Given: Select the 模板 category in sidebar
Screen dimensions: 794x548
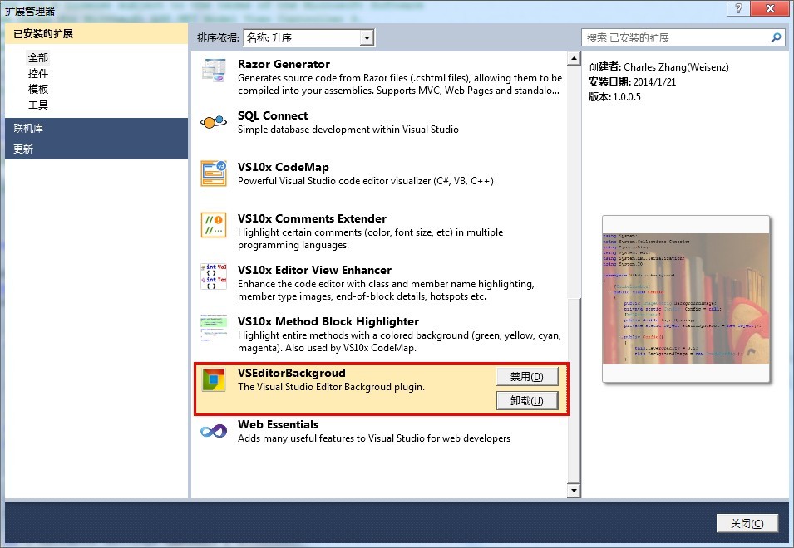Looking at the screenshot, I should click(x=38, y=89).
